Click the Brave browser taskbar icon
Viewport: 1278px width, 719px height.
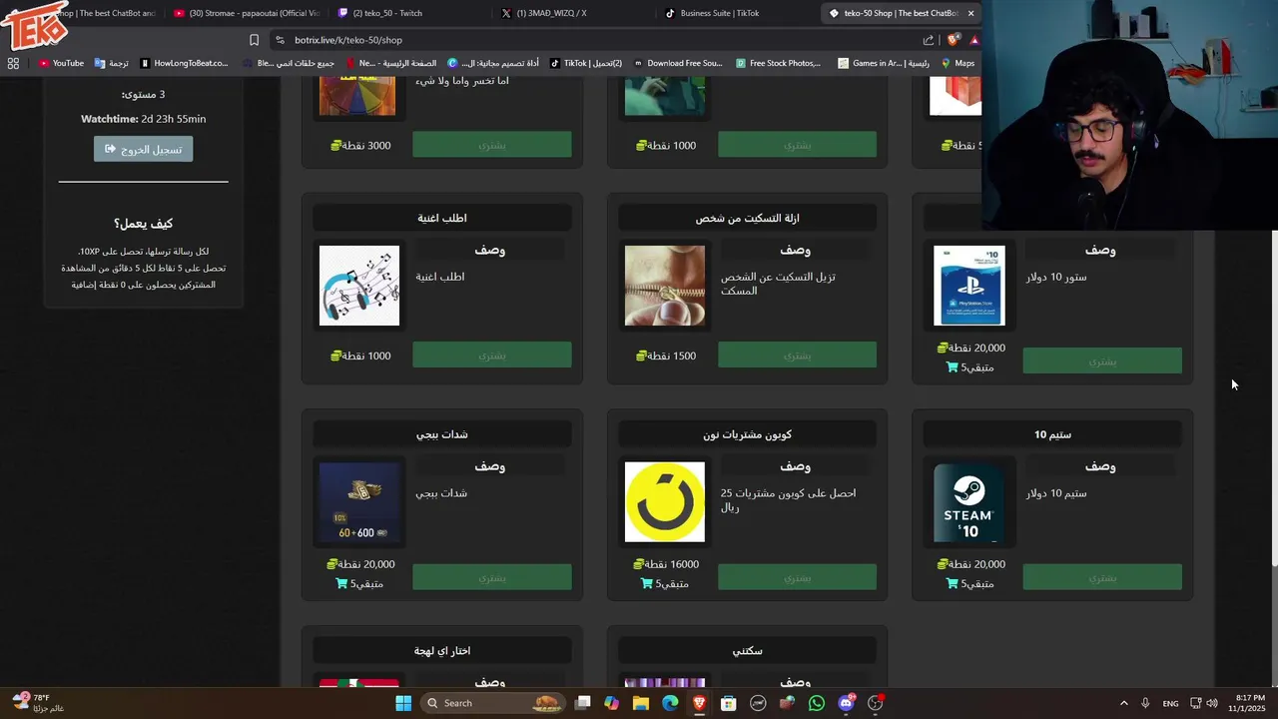699,703
